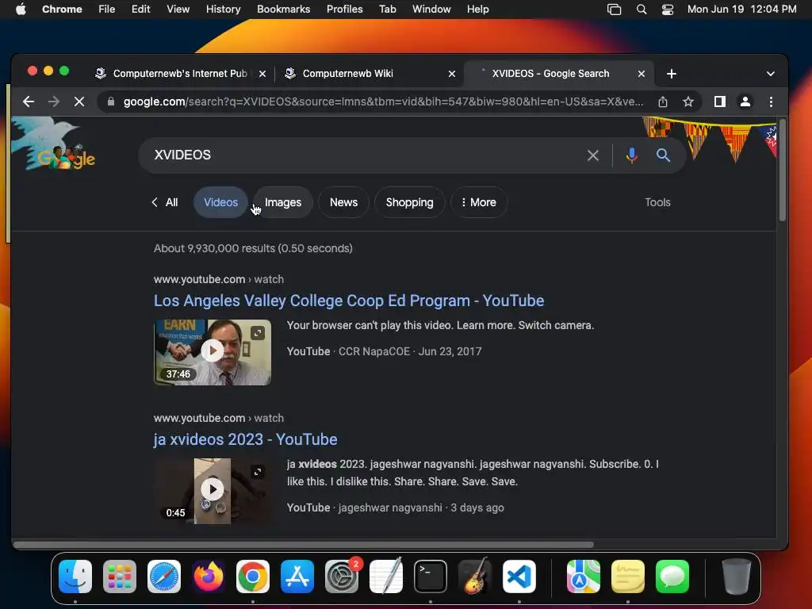Open Launchpad from the Dock
This screenshot has height=609, width=812.
click(x=120, y=576)
